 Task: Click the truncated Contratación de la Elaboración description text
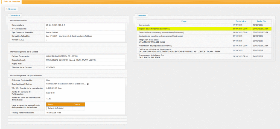click(x=66, y=84)
